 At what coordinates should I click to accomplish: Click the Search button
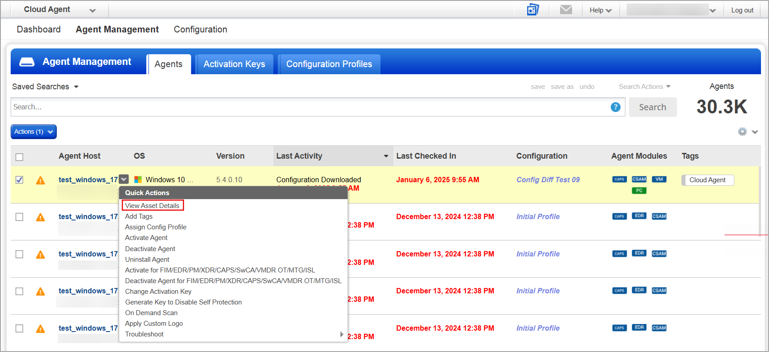[653, 107]
